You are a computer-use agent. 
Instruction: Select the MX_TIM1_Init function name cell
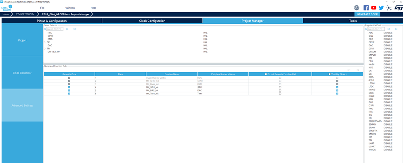coord(172,94)
